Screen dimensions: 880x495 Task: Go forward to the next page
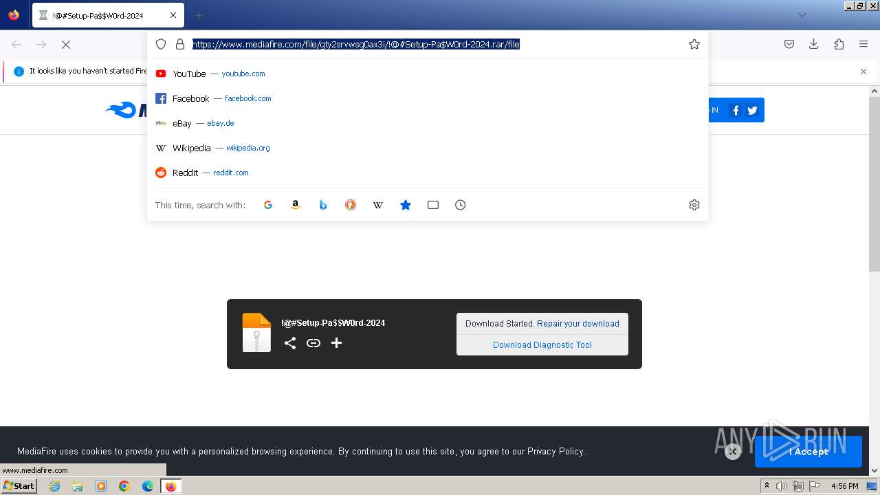click(x=41, y=44)
